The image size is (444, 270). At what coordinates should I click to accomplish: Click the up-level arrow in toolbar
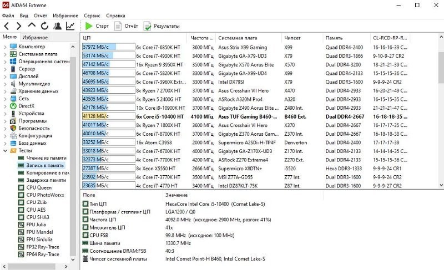coord(32,26)
